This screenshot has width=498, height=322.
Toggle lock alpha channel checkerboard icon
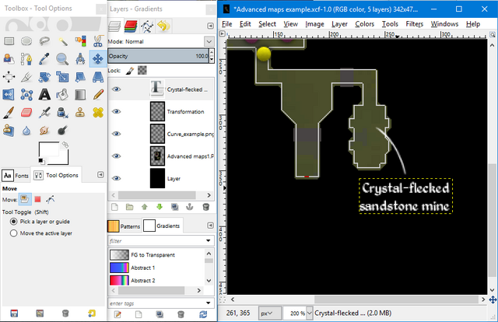pyautogui.click(x=142, y=71)
